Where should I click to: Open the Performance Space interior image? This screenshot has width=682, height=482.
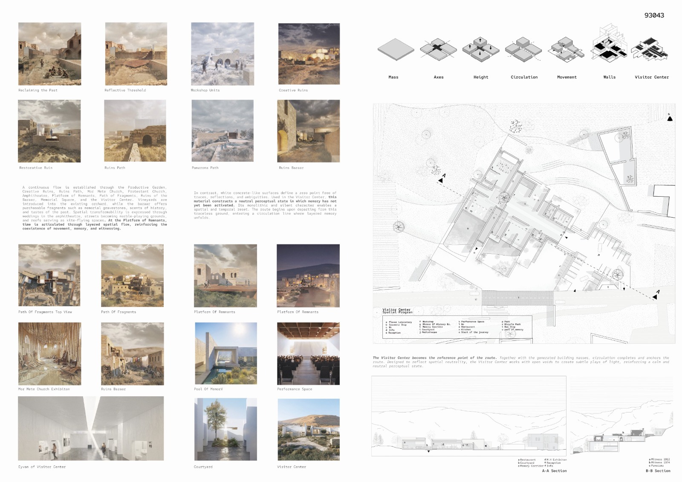tap(308, 354)
